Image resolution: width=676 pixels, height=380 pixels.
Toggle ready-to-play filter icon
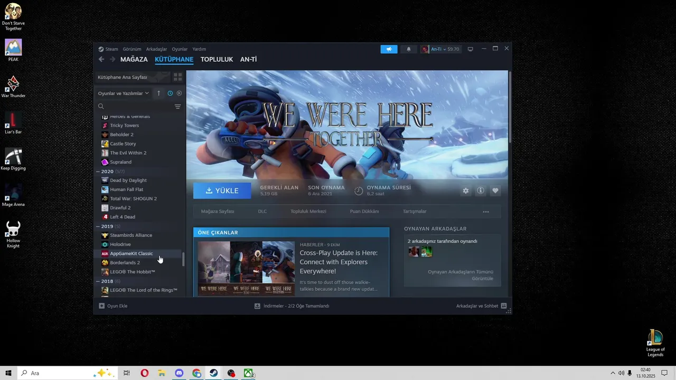(179, 93)
